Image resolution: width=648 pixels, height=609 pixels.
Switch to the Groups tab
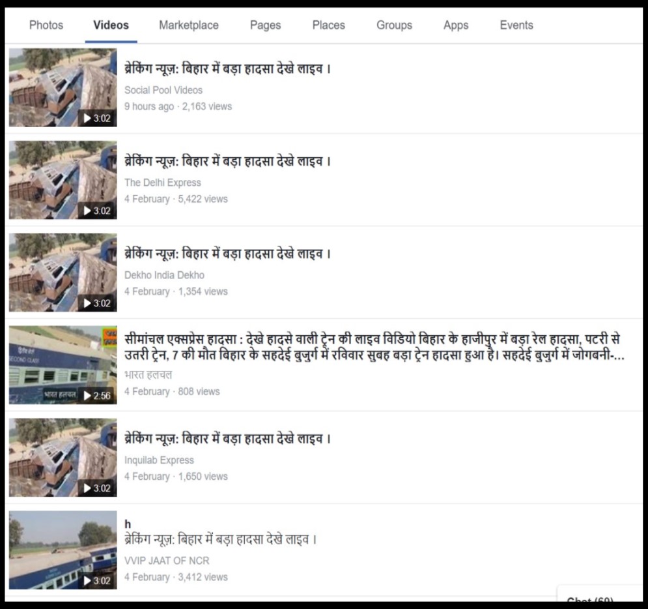(394, 25)
